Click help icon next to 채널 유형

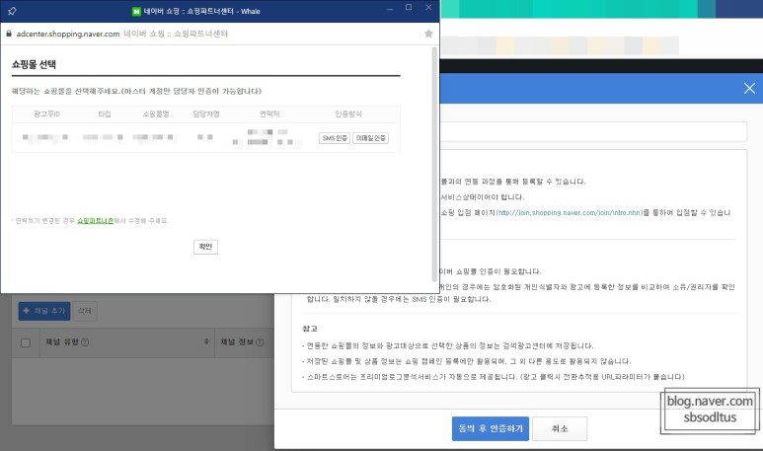[85, 342]
